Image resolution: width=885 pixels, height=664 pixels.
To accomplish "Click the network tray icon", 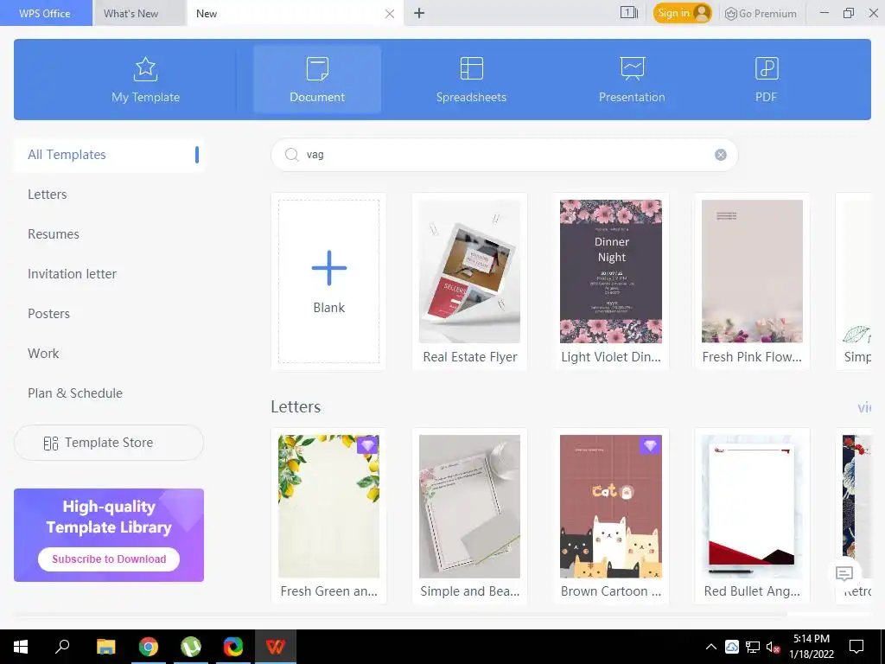I will click(753, 647).
